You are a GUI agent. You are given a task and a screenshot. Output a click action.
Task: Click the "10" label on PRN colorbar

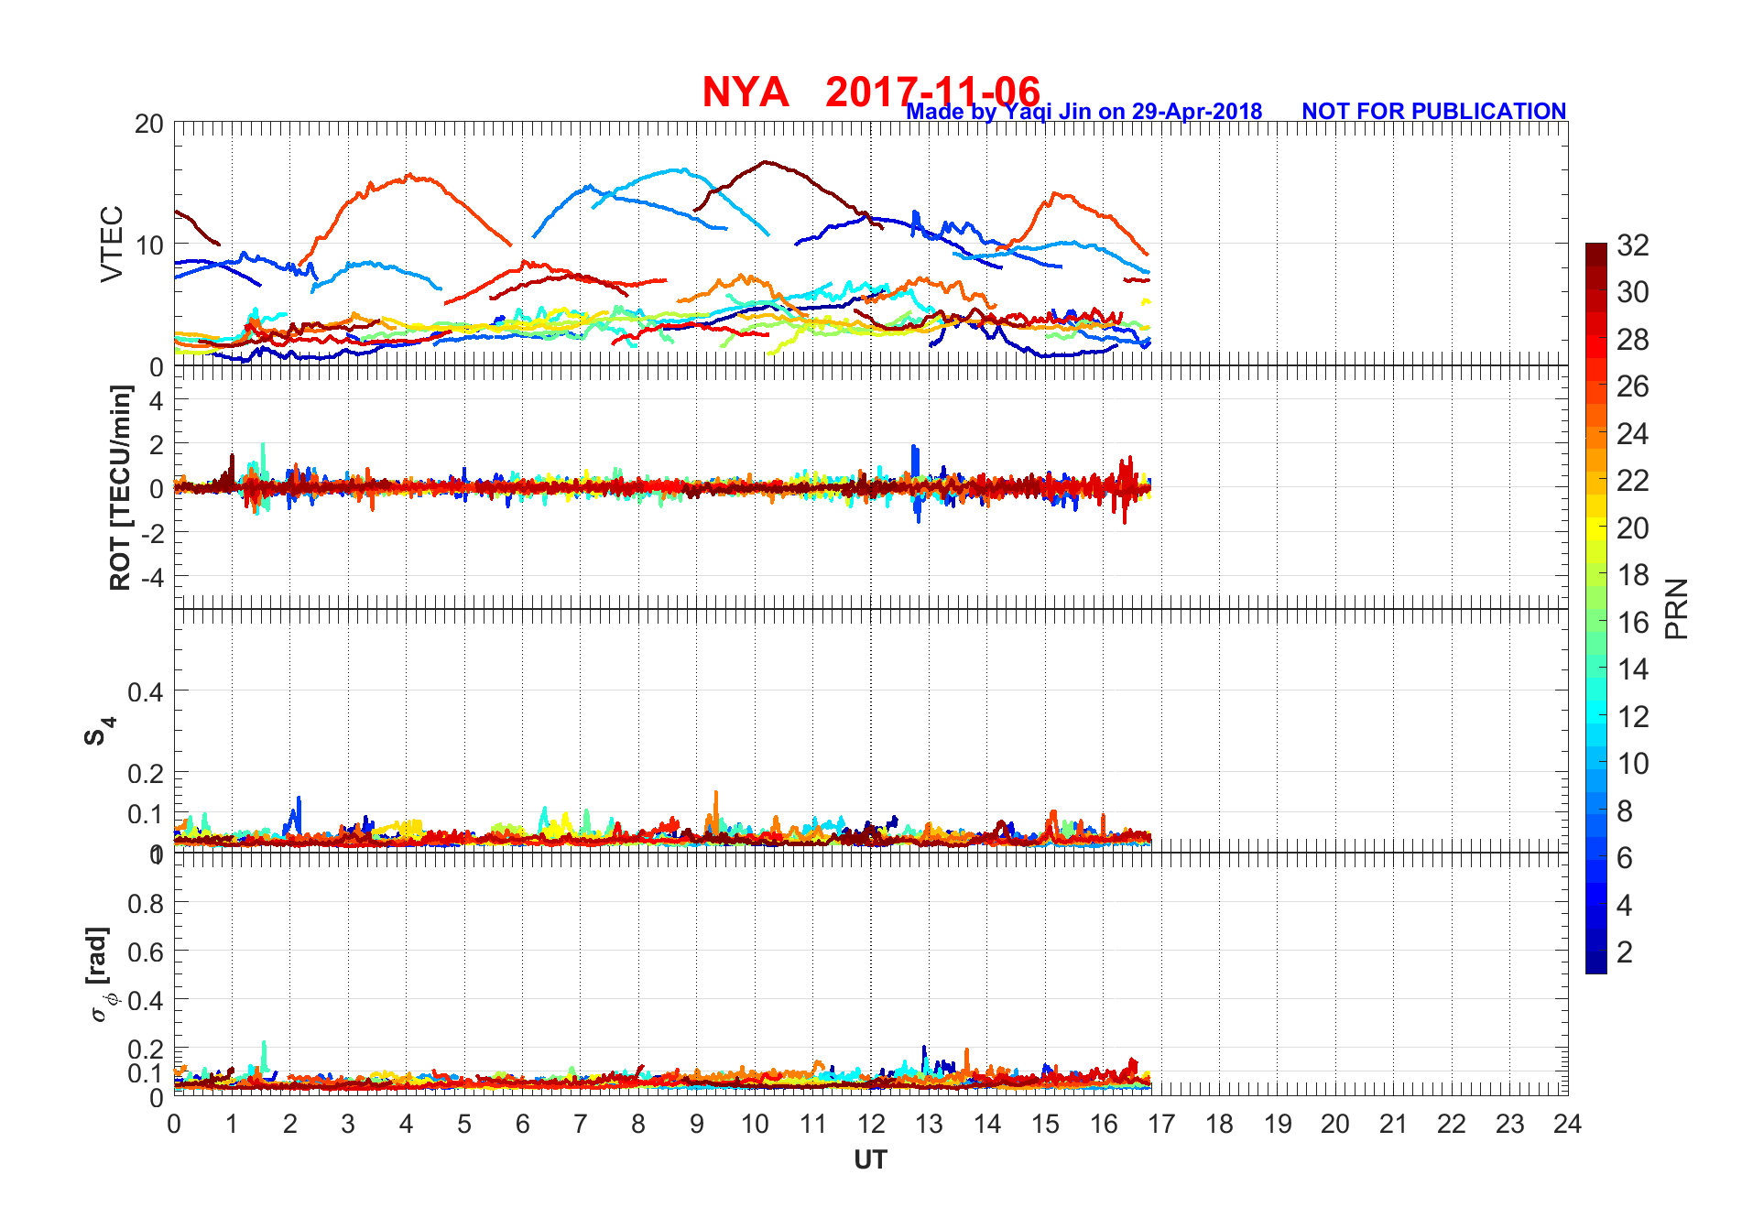pos(1632,764)
